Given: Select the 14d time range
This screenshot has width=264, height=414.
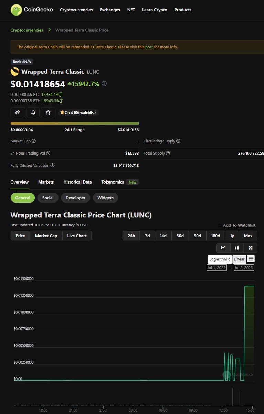Looking at the screenshot, I should click(163, 236).
